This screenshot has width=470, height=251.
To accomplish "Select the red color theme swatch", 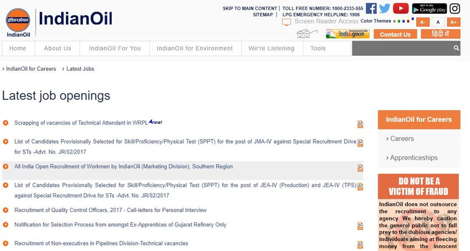I will click(408, 21).
